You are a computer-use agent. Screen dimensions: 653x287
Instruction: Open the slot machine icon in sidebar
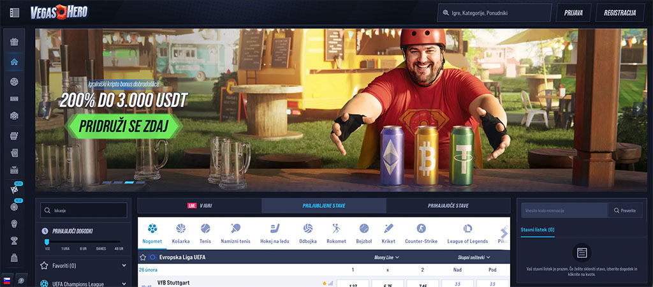pyautogui.click(x=14, y=170)
